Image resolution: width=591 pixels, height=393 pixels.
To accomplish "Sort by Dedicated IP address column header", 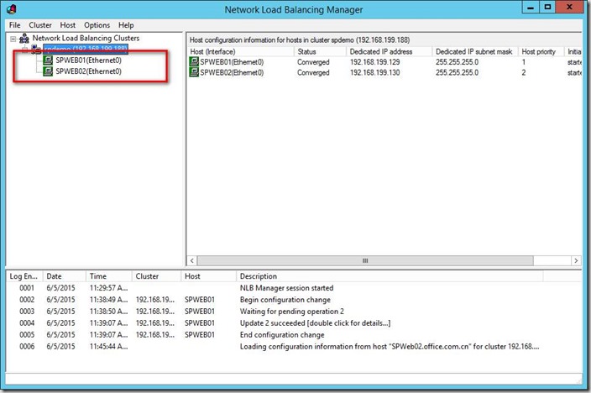I will 388,51.
